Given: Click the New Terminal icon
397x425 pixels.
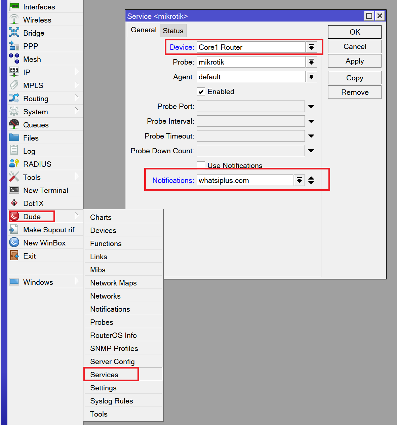Looking at the screenshot, I should point(14,190).
